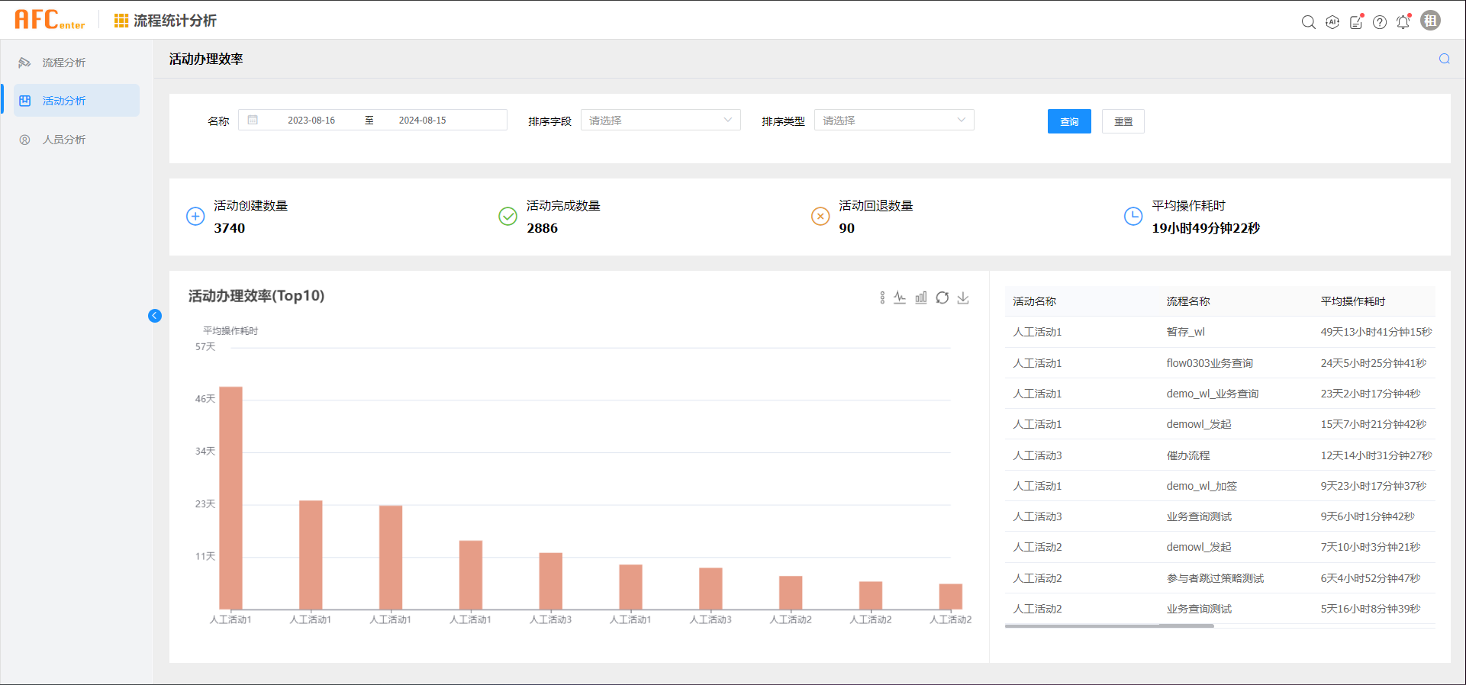Expand the 排序字段 dropdown
The width and height of the screenshot is (1466, 685).
(x=660, y=121)
